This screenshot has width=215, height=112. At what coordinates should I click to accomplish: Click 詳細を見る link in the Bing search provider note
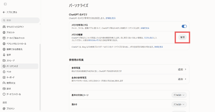click(159, 47)
